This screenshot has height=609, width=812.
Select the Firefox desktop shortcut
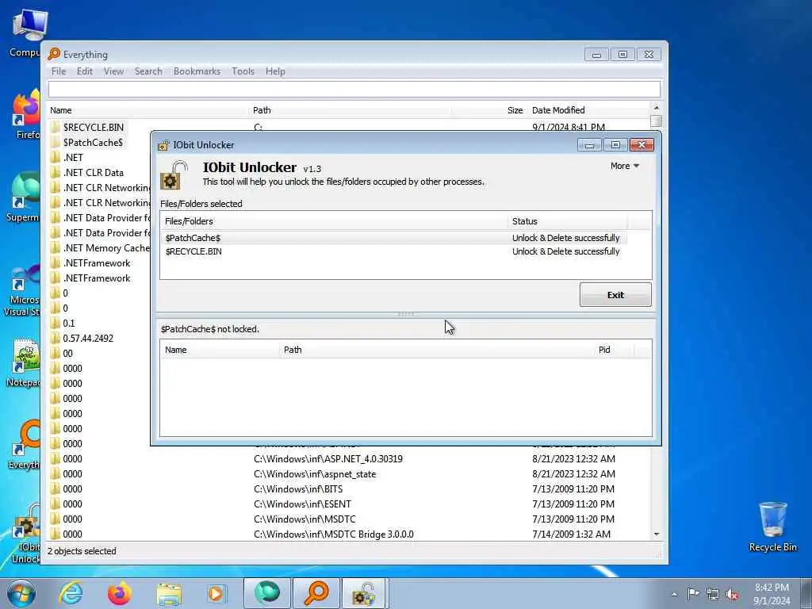(26, 115)
